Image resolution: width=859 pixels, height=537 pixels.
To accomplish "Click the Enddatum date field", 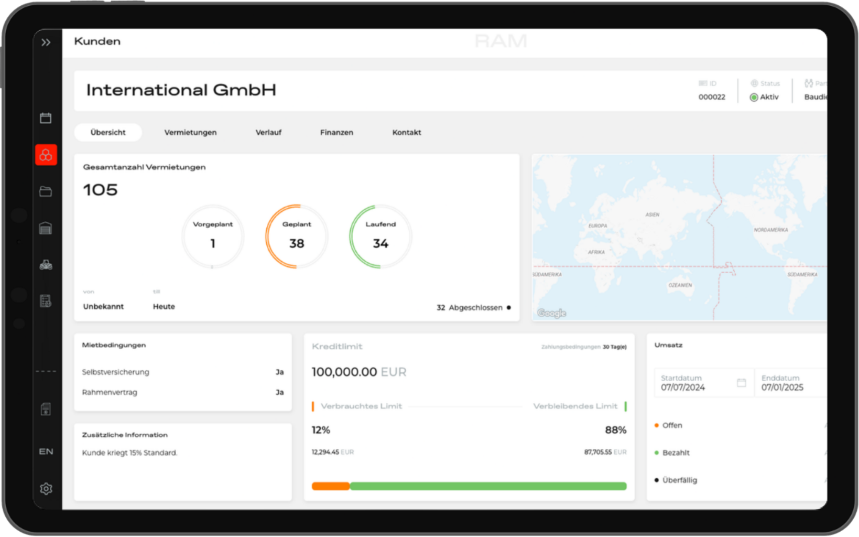I will (789, 383).
